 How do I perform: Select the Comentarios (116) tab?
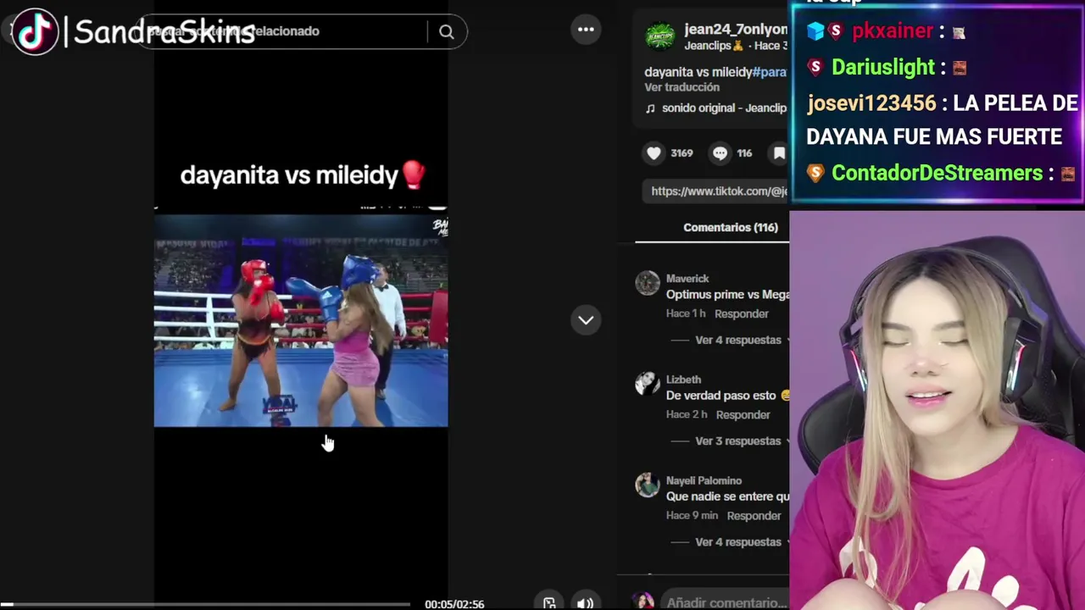coord(731,227)
